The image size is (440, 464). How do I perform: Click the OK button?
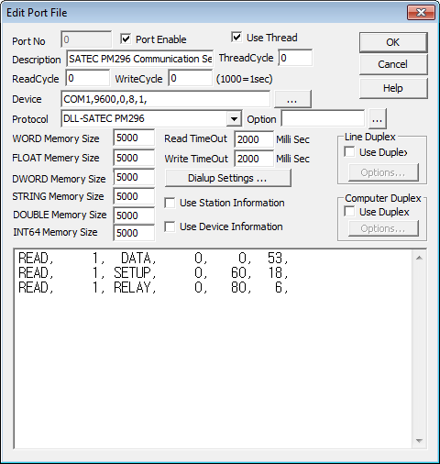[393, 42]
